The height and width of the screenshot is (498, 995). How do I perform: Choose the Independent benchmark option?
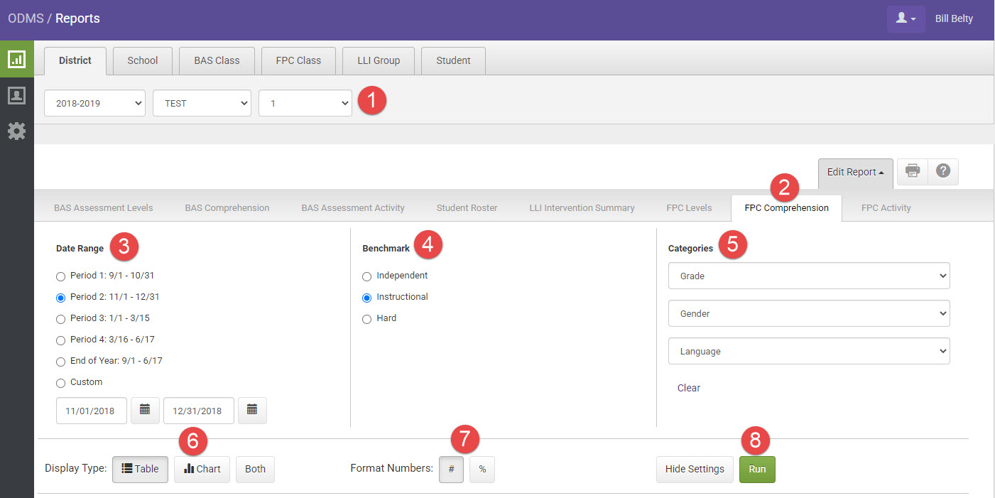tap(367, 276)
